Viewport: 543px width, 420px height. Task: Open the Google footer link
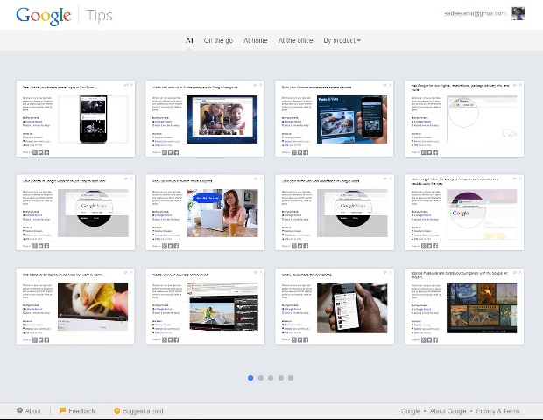click(x=411, y=411)
